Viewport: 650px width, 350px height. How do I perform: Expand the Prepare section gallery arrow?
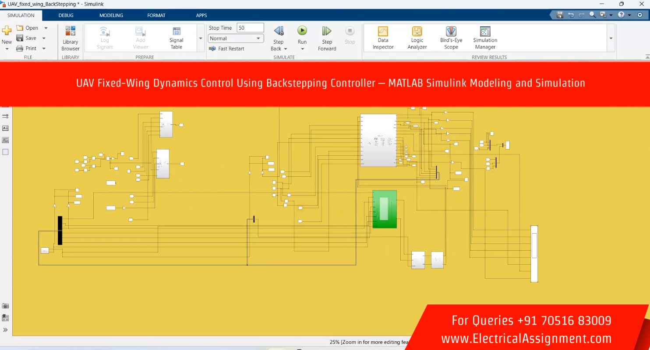201,38
